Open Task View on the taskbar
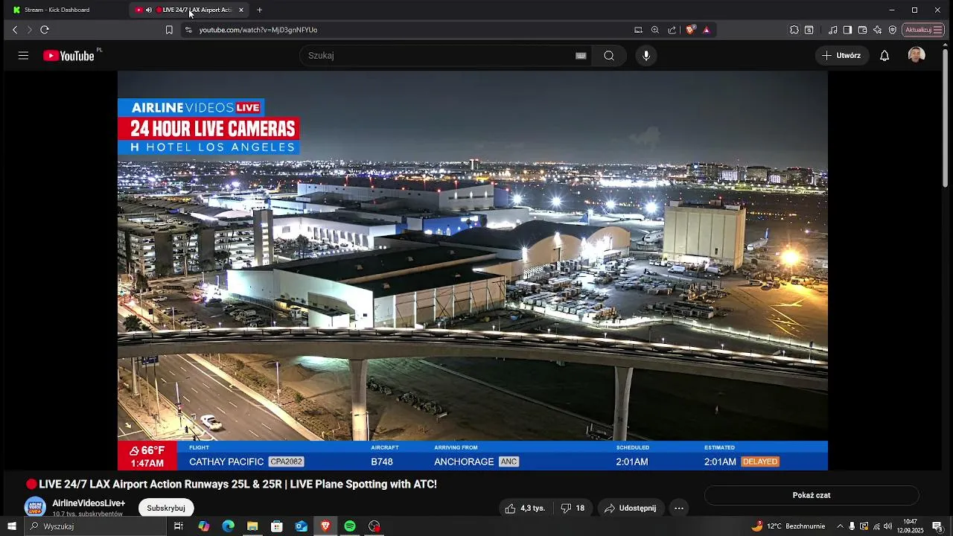 click(x=179, y=526)
